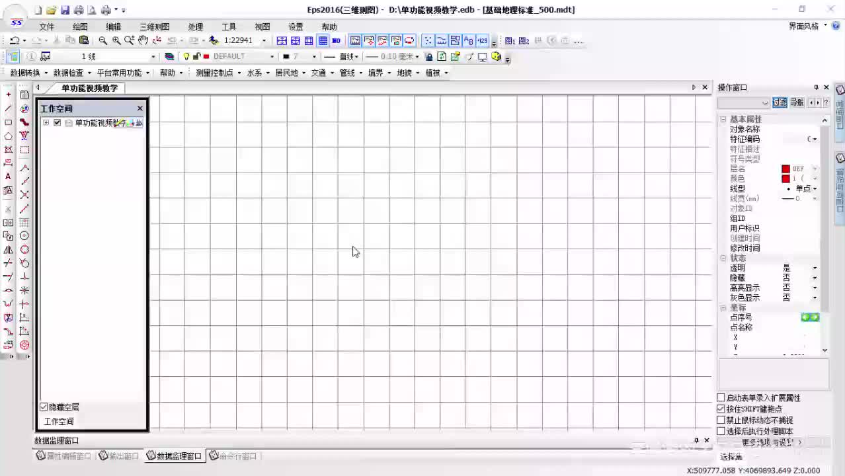Enable 禁止鼠标动态不捕捉 checkbox
Image resolution: width=845 pixels, height=476 pixels.
721,420
